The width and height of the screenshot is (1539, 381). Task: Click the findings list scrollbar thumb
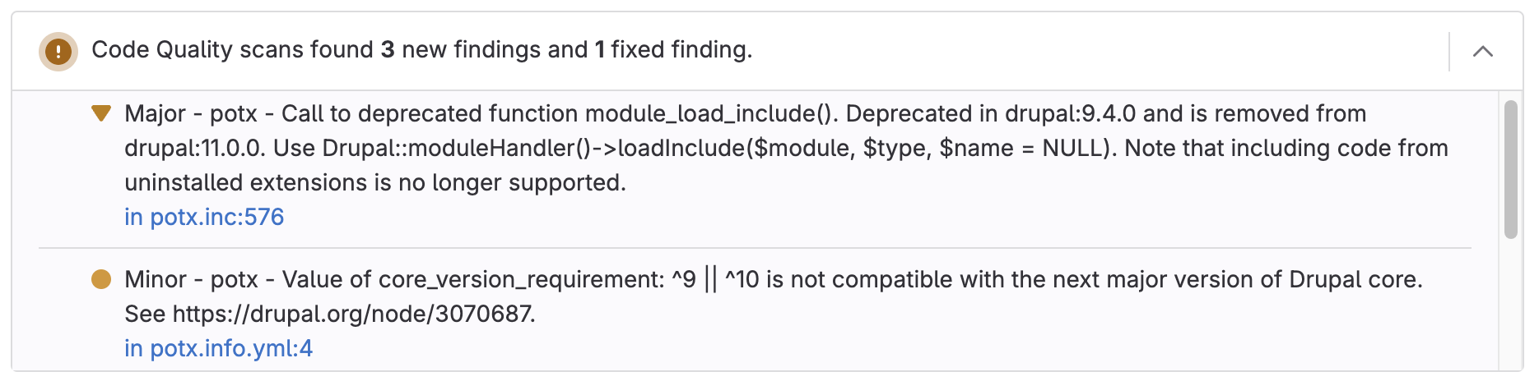[x=1510, y=168]
